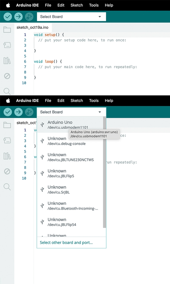The height and width of the screenshot is (284, 170).
Task: Choose Unknown /dev/cu.debug-console port
Action: tap(70, 141)
